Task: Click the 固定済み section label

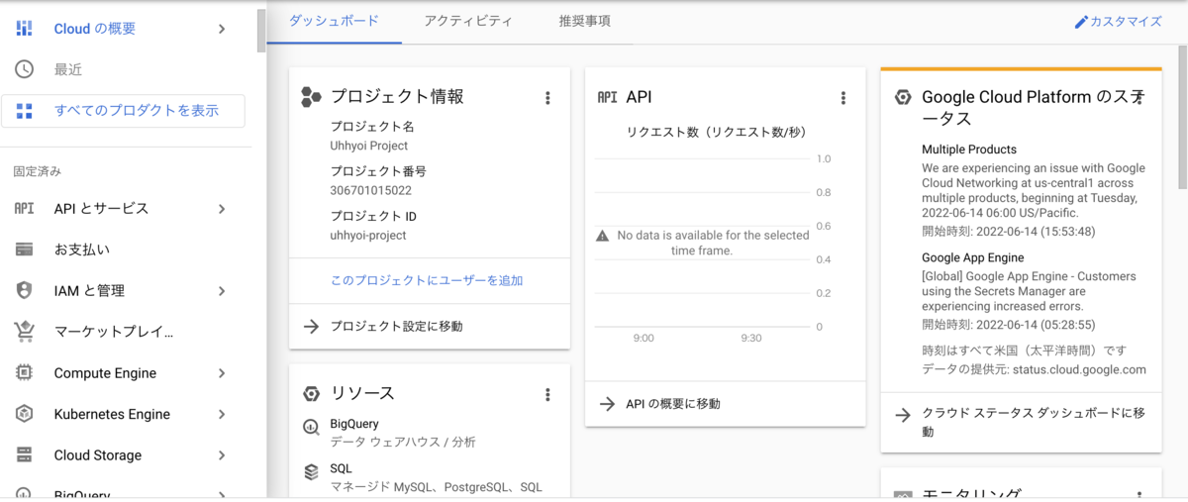Action: click(x=37, y=171)
